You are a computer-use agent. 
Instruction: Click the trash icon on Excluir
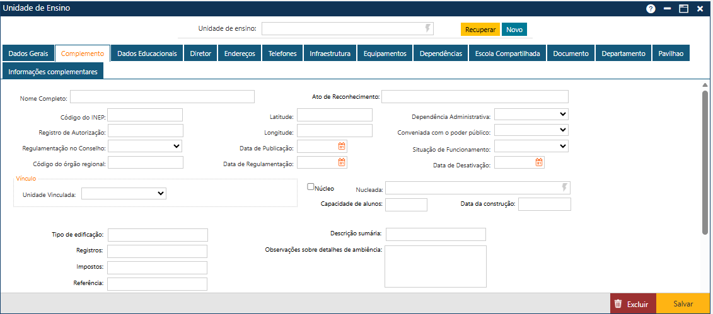(x=618, y=303)
